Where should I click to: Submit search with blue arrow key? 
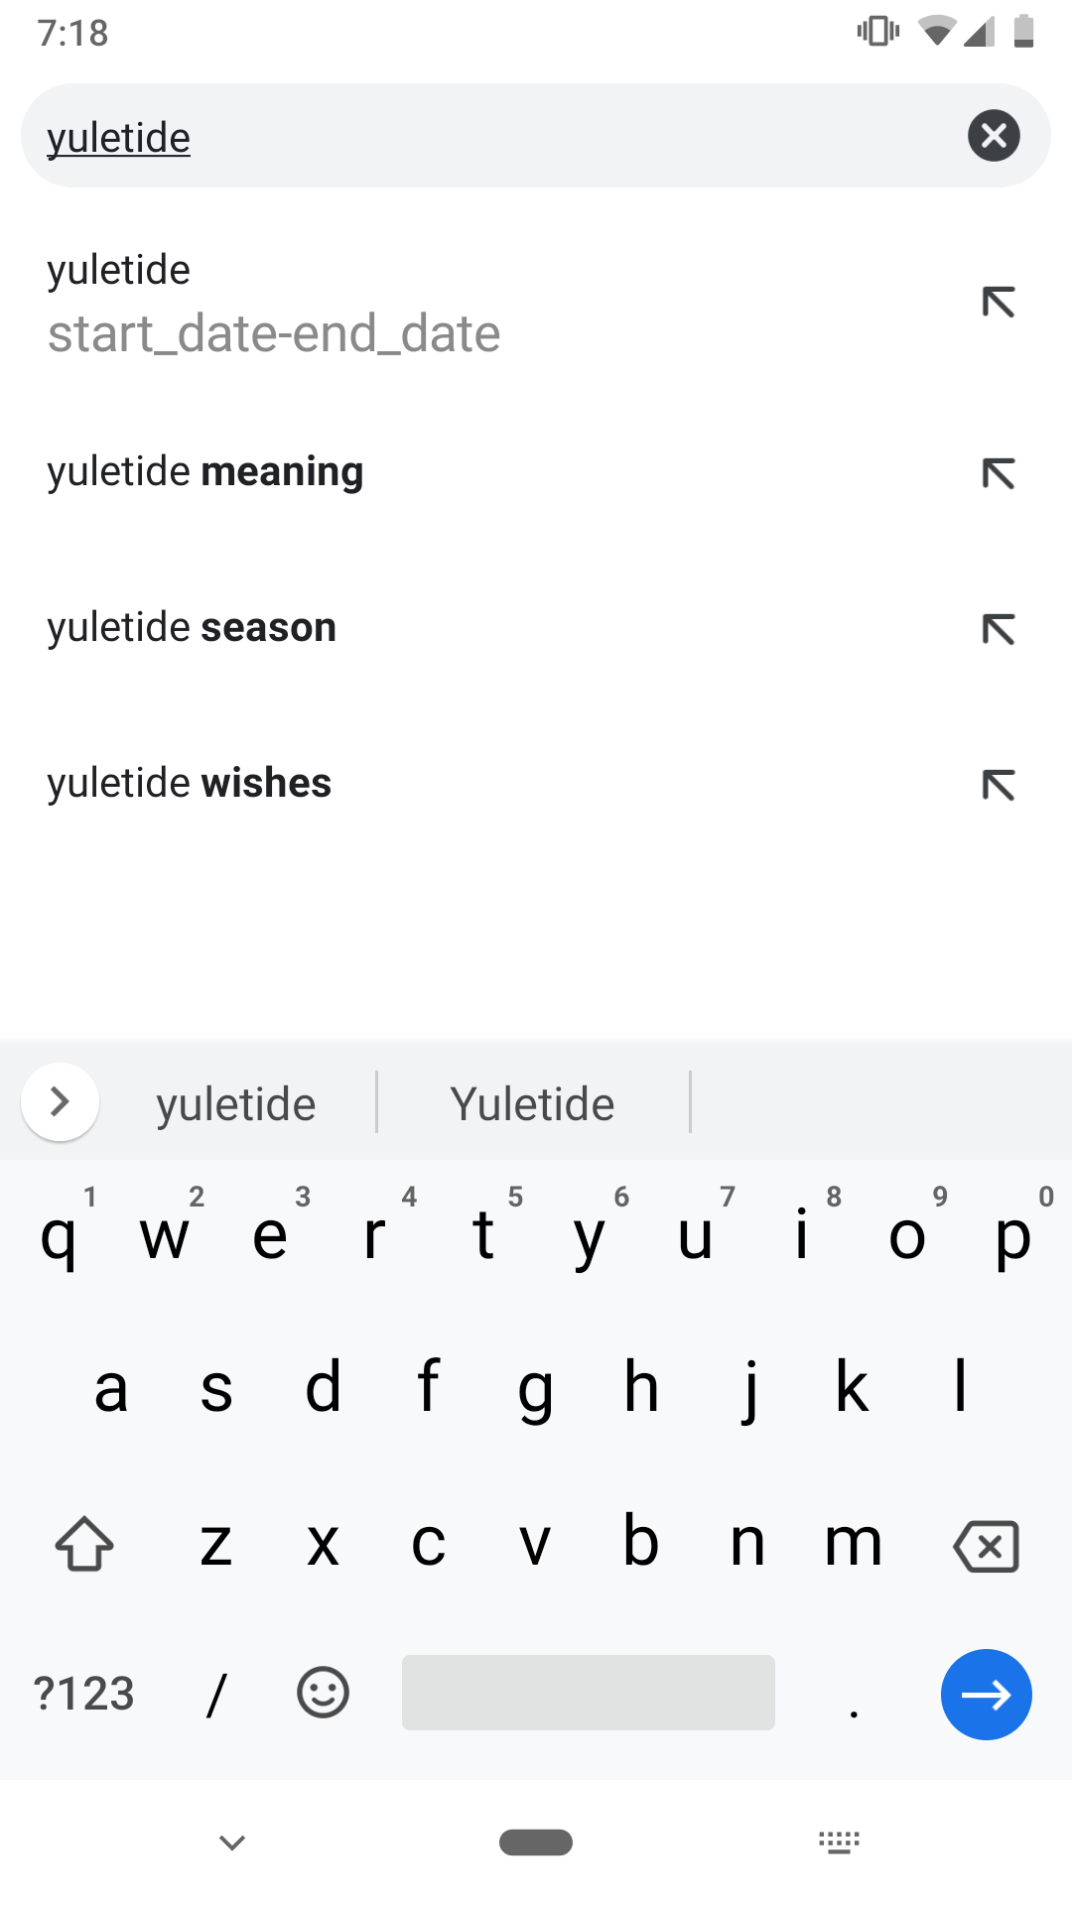tap(986, 1694)
